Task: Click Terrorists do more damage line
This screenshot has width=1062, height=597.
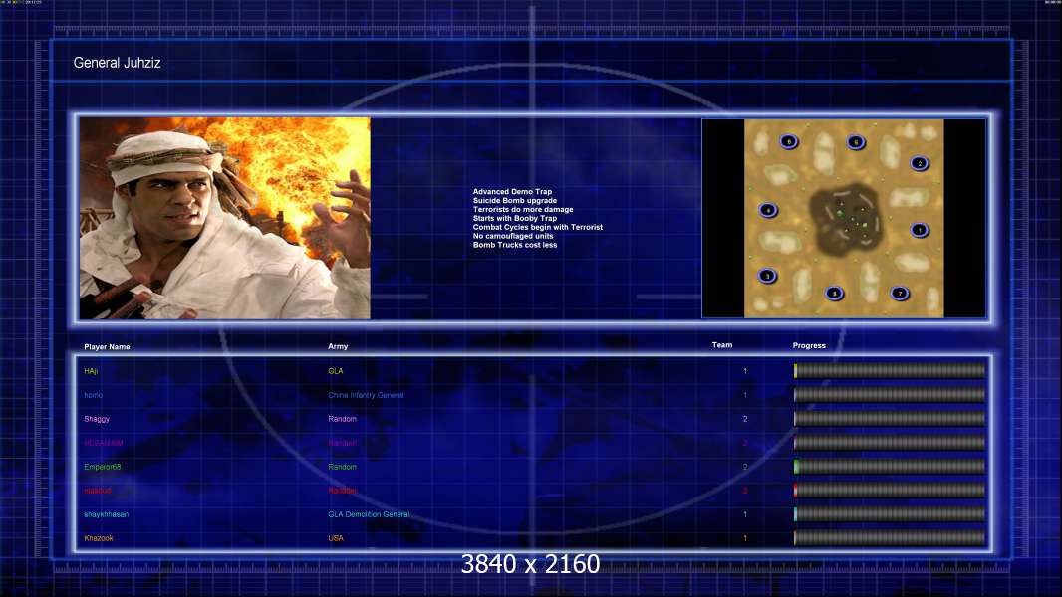Action: [x=523, y=210]
